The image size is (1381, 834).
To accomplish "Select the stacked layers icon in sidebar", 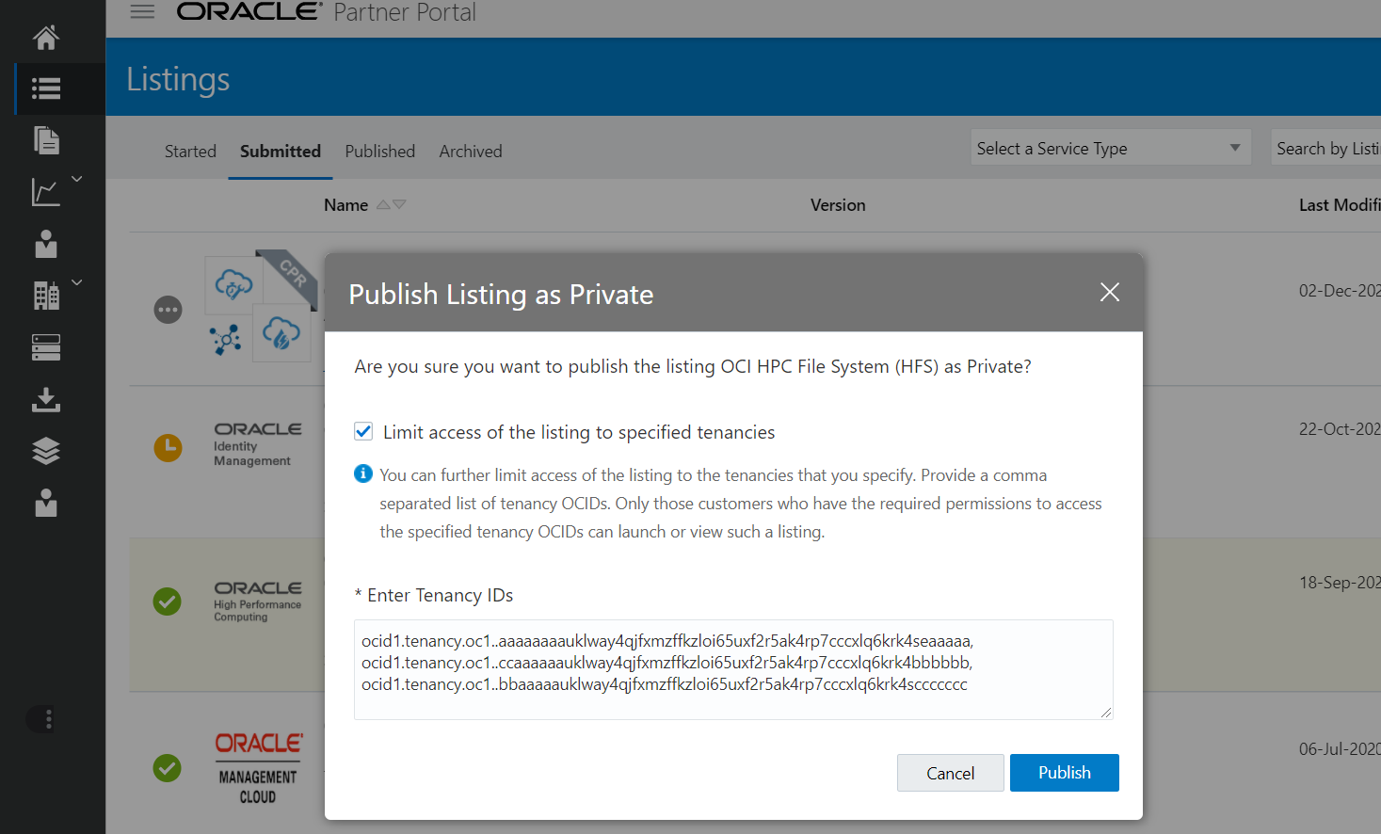I will tap(44, 451).
